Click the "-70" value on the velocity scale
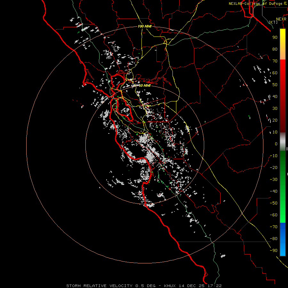 click(x=274, y=227)
